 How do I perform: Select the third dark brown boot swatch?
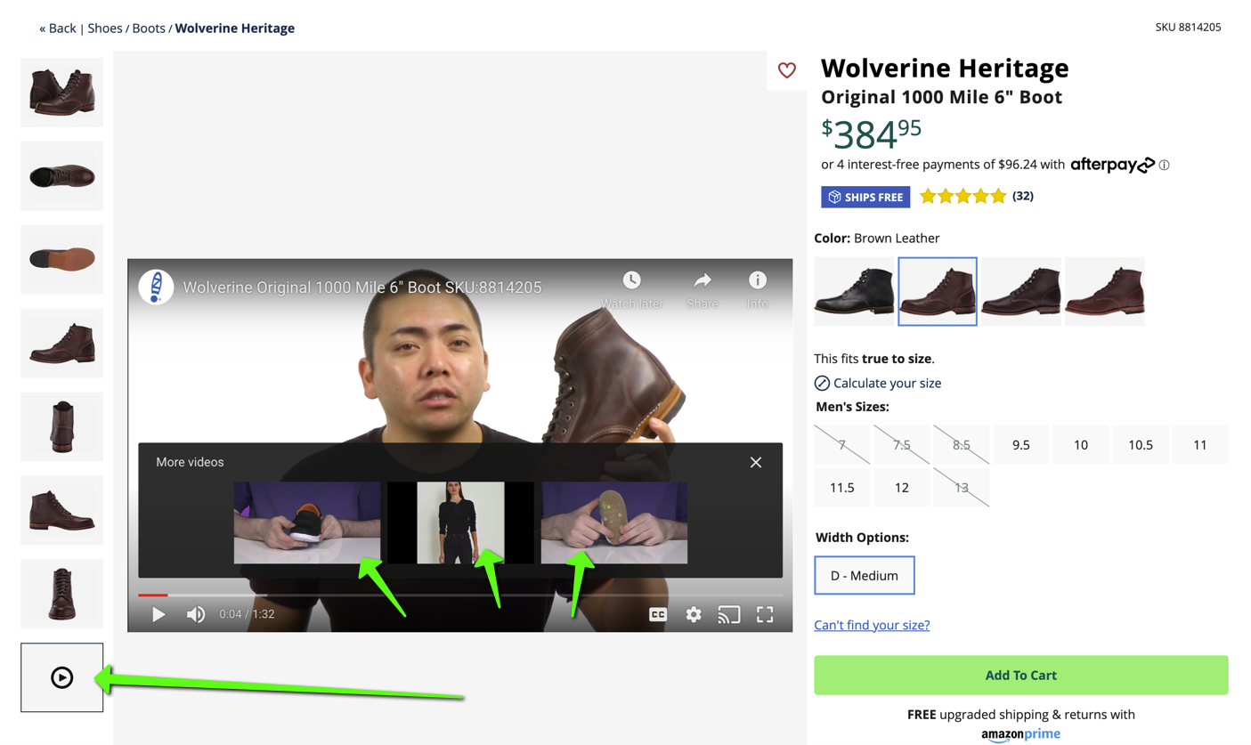1021,291
